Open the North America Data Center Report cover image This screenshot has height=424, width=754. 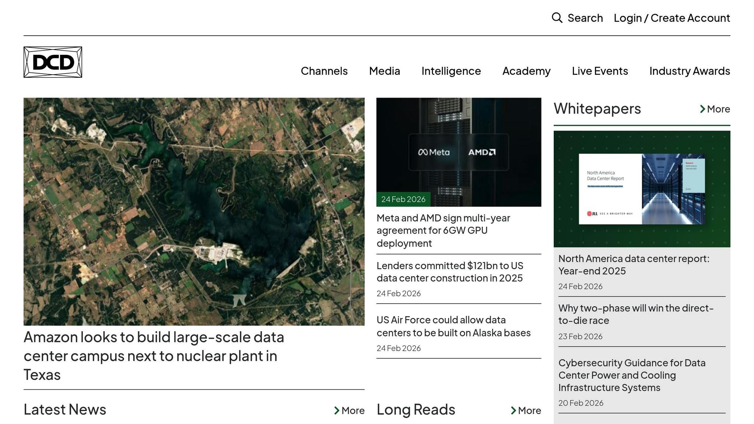(642, 189)
